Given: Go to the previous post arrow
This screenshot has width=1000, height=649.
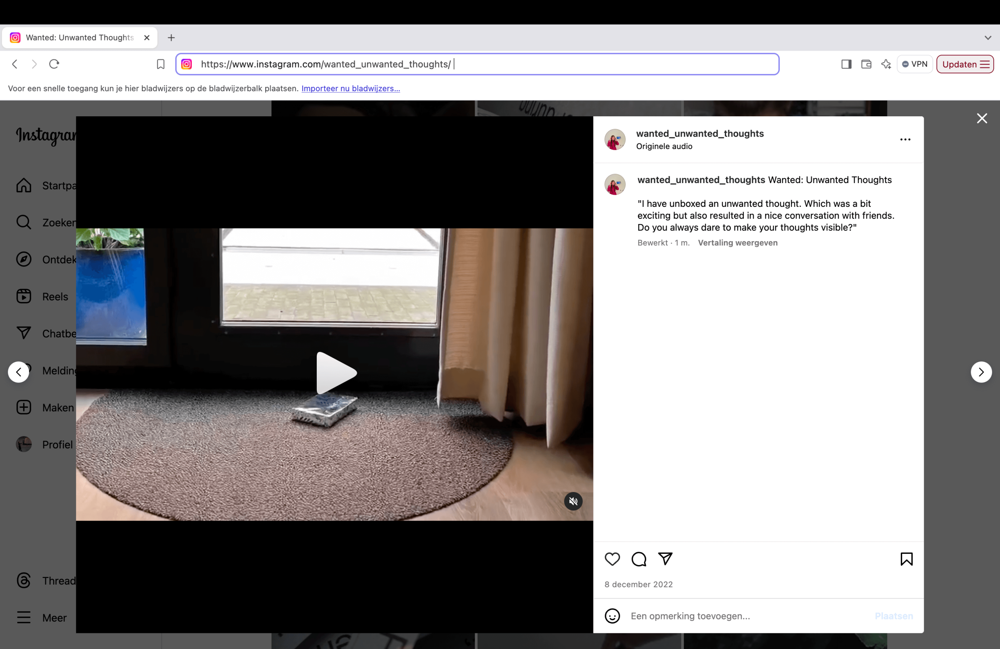Looking at the screenshot, I should pyautogui.click(x=18, y=372).
